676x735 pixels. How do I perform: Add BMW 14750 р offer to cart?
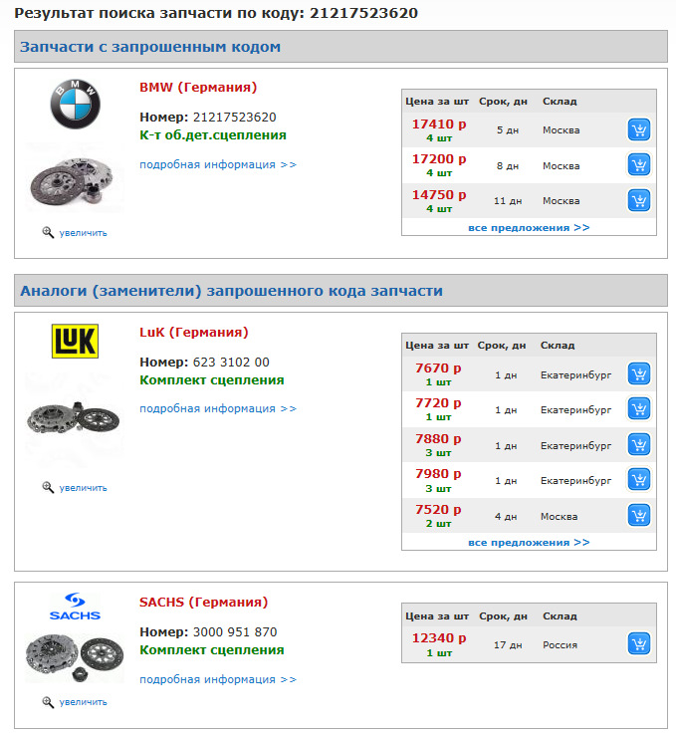coord(639,200)
